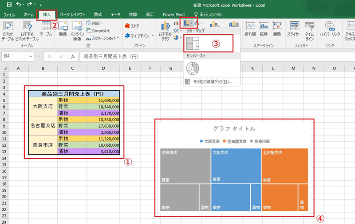Open the Quick Access Toolbar customize arrow
The image size is (355, 224).
click(x=40, y=5)
